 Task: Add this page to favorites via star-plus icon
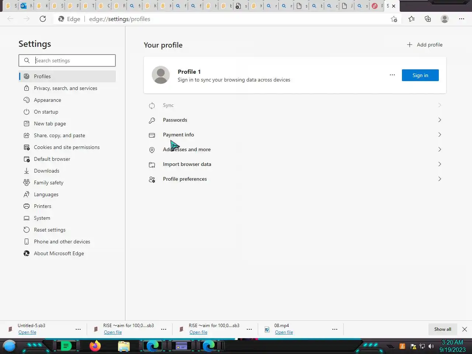394,19
